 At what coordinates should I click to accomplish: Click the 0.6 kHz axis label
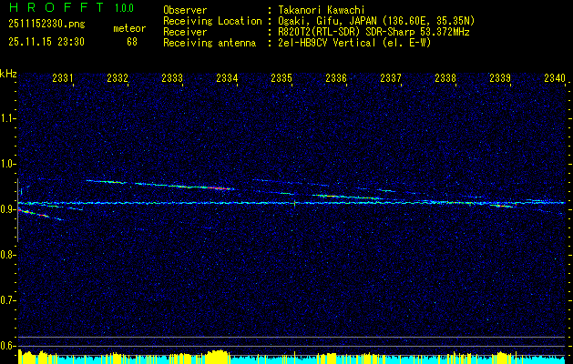(x=7, y=346)
